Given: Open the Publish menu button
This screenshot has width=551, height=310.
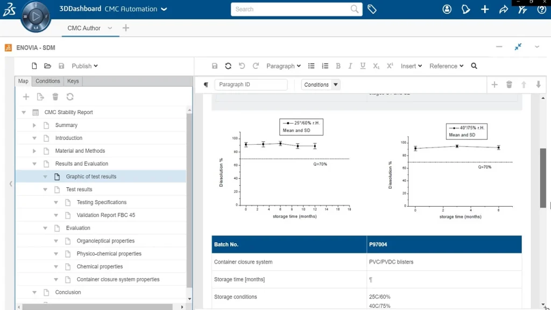Looking at the screenshot, I should click(x=84, y=66).
